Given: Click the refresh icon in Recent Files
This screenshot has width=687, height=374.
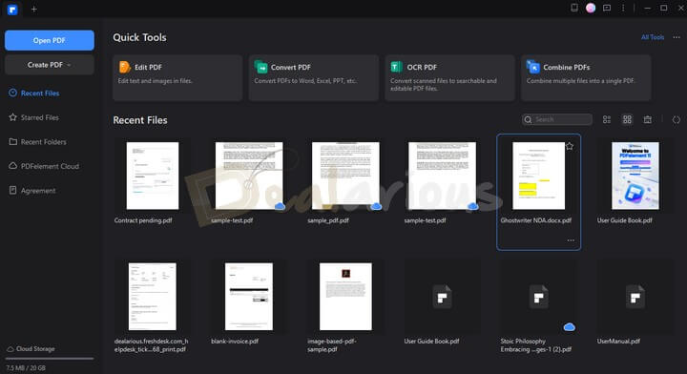Looking at the screenshot, I should point(677,119).
